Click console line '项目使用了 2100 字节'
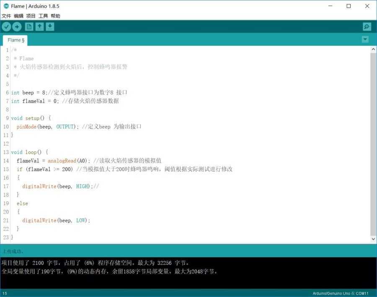This screenshot has width=377, height=297. (96, 263)
